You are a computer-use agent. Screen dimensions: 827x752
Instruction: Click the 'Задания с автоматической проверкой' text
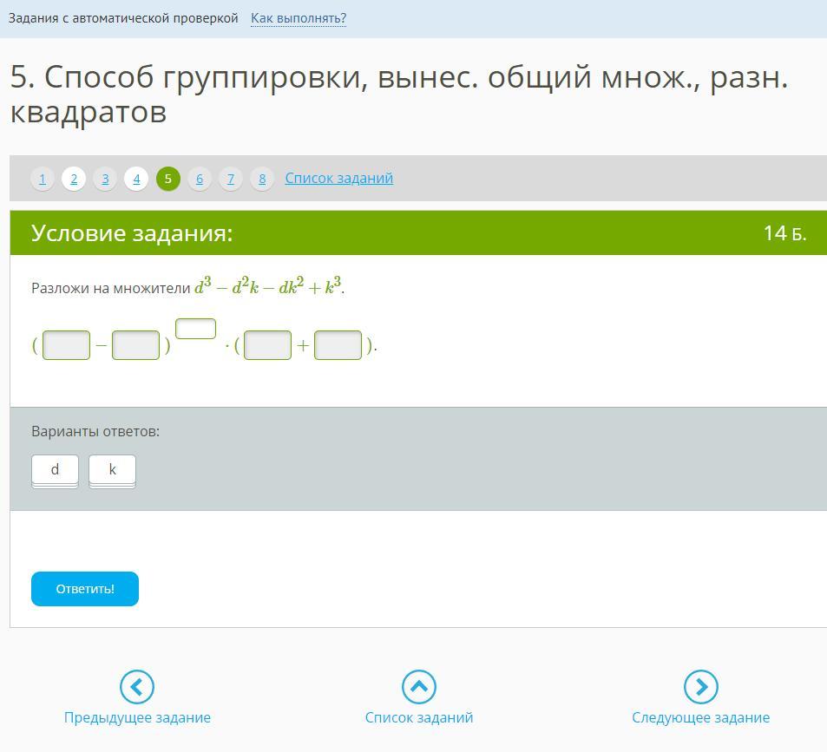pyautogui.click(x=123, y=18)
